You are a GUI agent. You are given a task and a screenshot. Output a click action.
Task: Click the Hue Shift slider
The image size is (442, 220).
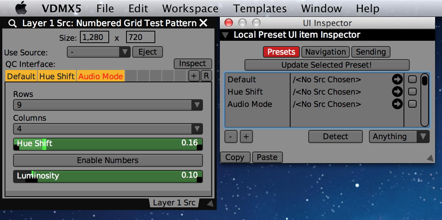[x=108, y=144]
